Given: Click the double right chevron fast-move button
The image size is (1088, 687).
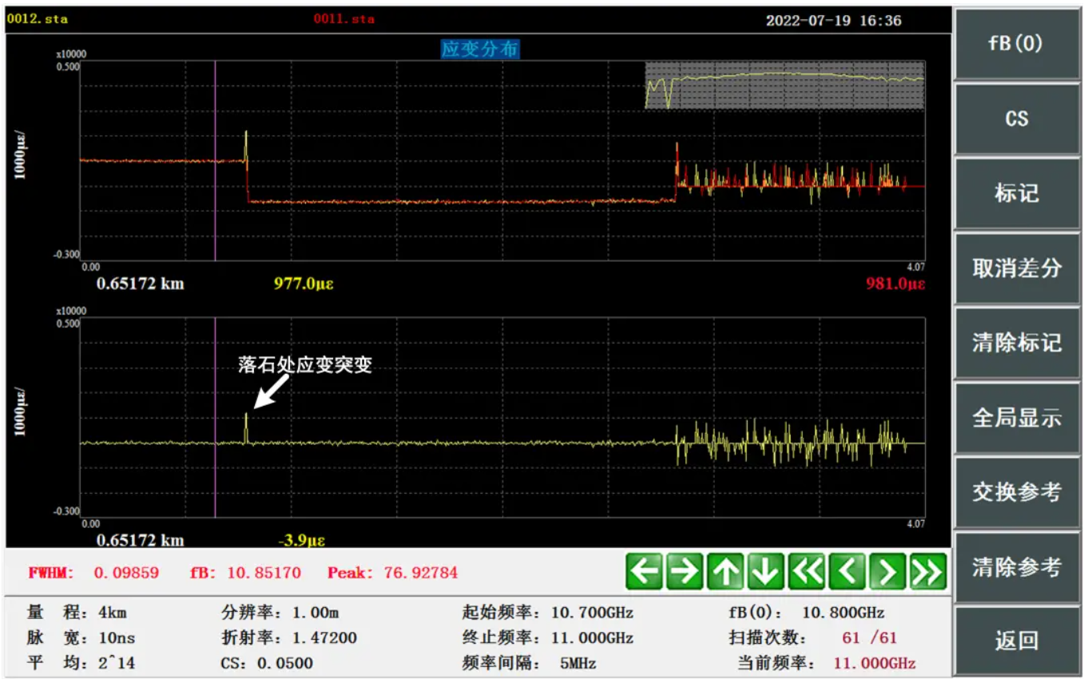Looking at the screenshot, I should pyautogui.click(x=927, y=571).
